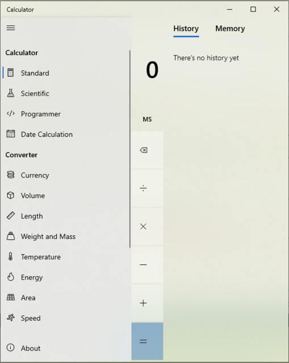Image resolution: width=289 pixels, height=363 pixels.
Task: Click the Energy flame icon
Action: pyautogui.click(x=11, y=277)
